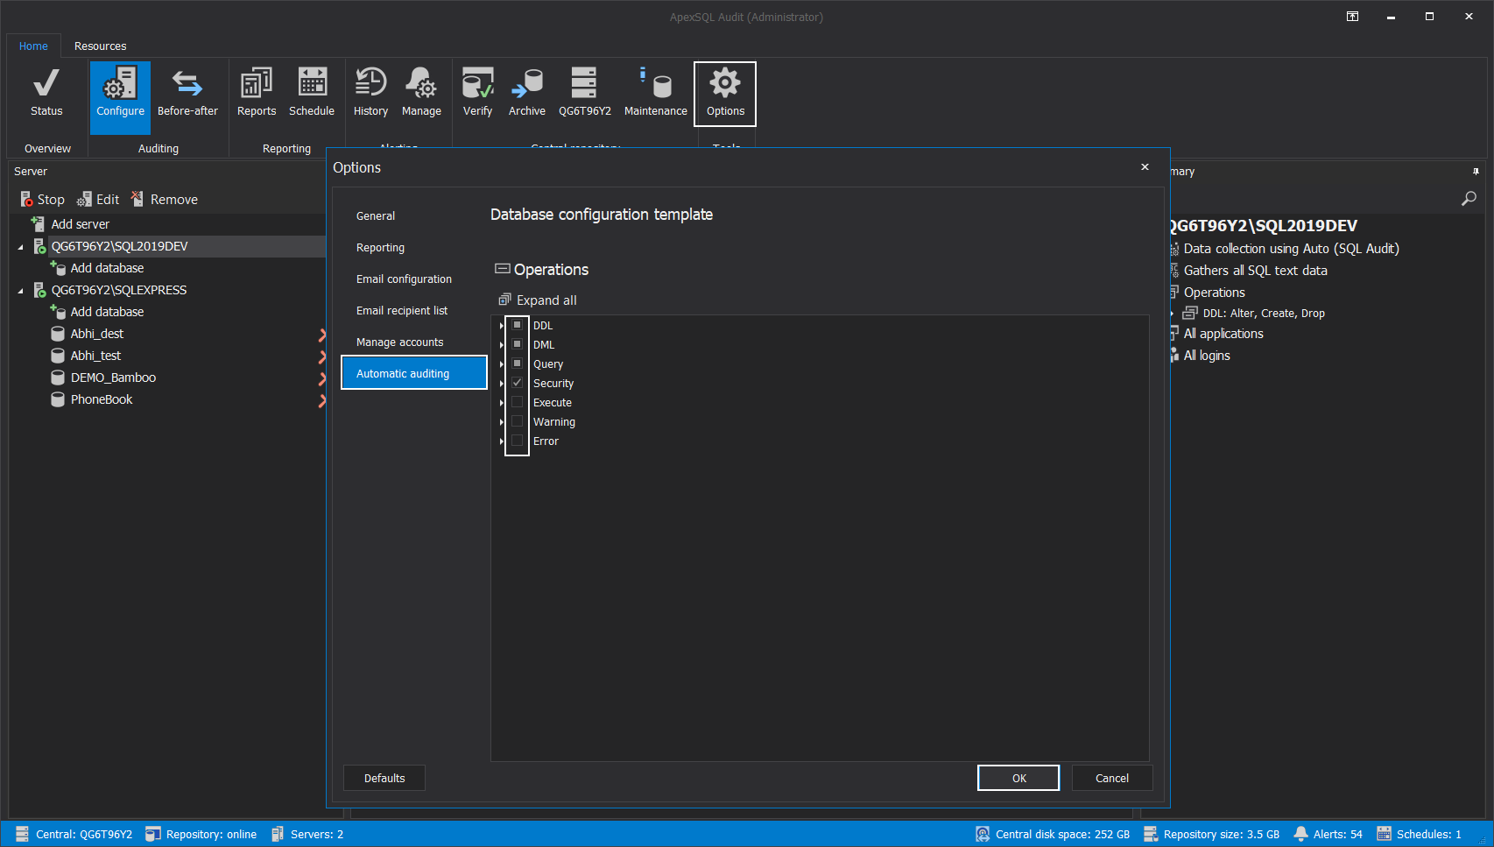1494x847 pixels.
Task: Click the Edit server button
Action: 98,200
